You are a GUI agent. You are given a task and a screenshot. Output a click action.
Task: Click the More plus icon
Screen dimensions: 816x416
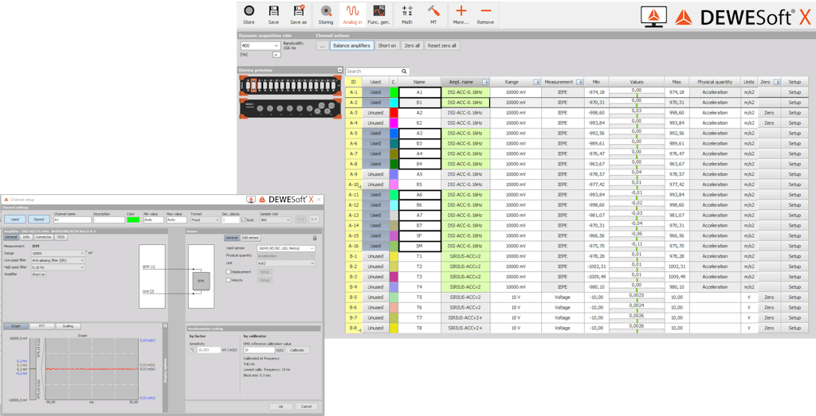coord(461,11)
